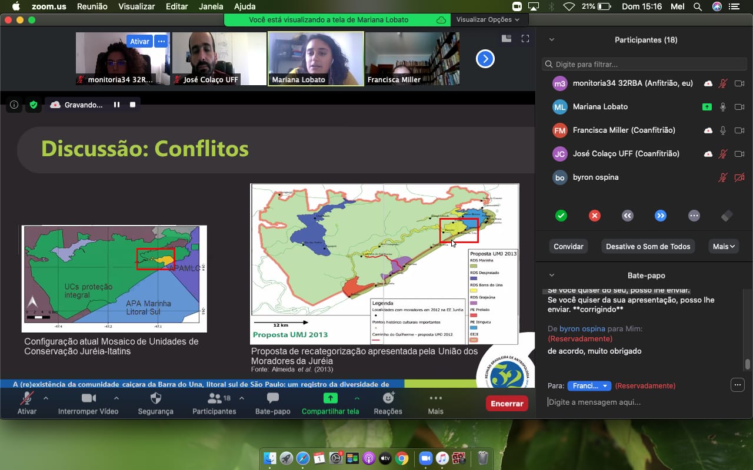Select byron ospina in participant list
Screen dimensions: 753x470
(x=644, y=177)
